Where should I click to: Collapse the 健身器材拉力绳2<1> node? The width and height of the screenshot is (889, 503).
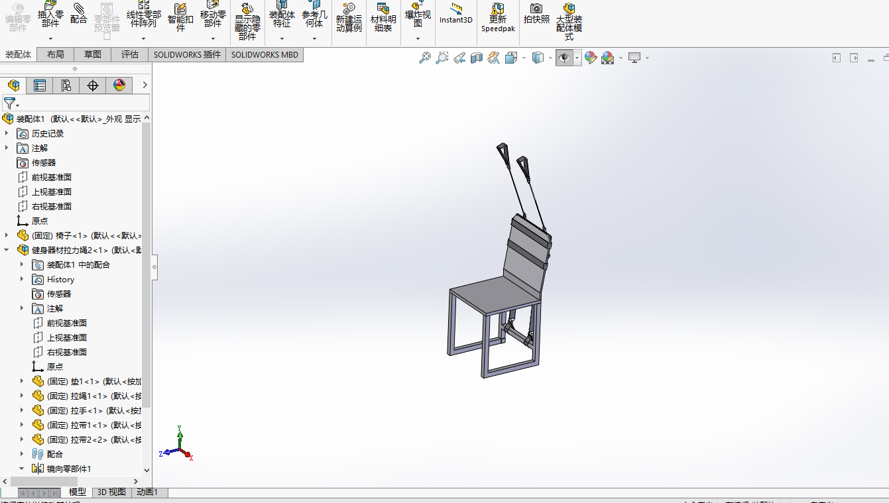pos(7,250)
